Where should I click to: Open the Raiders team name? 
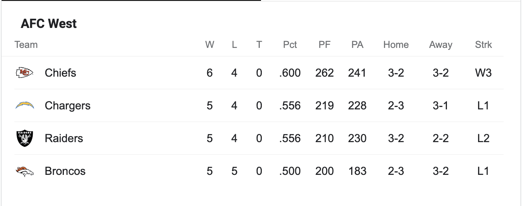[64, 138]
